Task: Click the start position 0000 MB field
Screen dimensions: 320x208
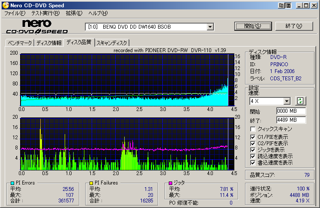Action: (x=291, y=111)
